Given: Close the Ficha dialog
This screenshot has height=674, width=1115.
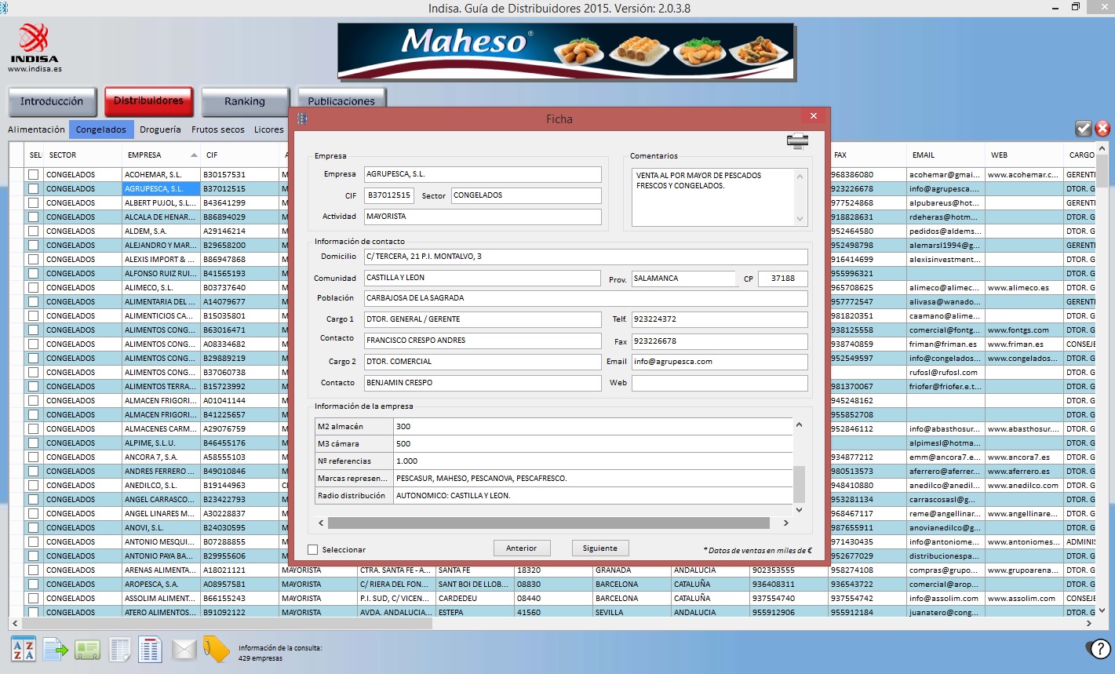Looking at the screenshot, I should [813, 116].
